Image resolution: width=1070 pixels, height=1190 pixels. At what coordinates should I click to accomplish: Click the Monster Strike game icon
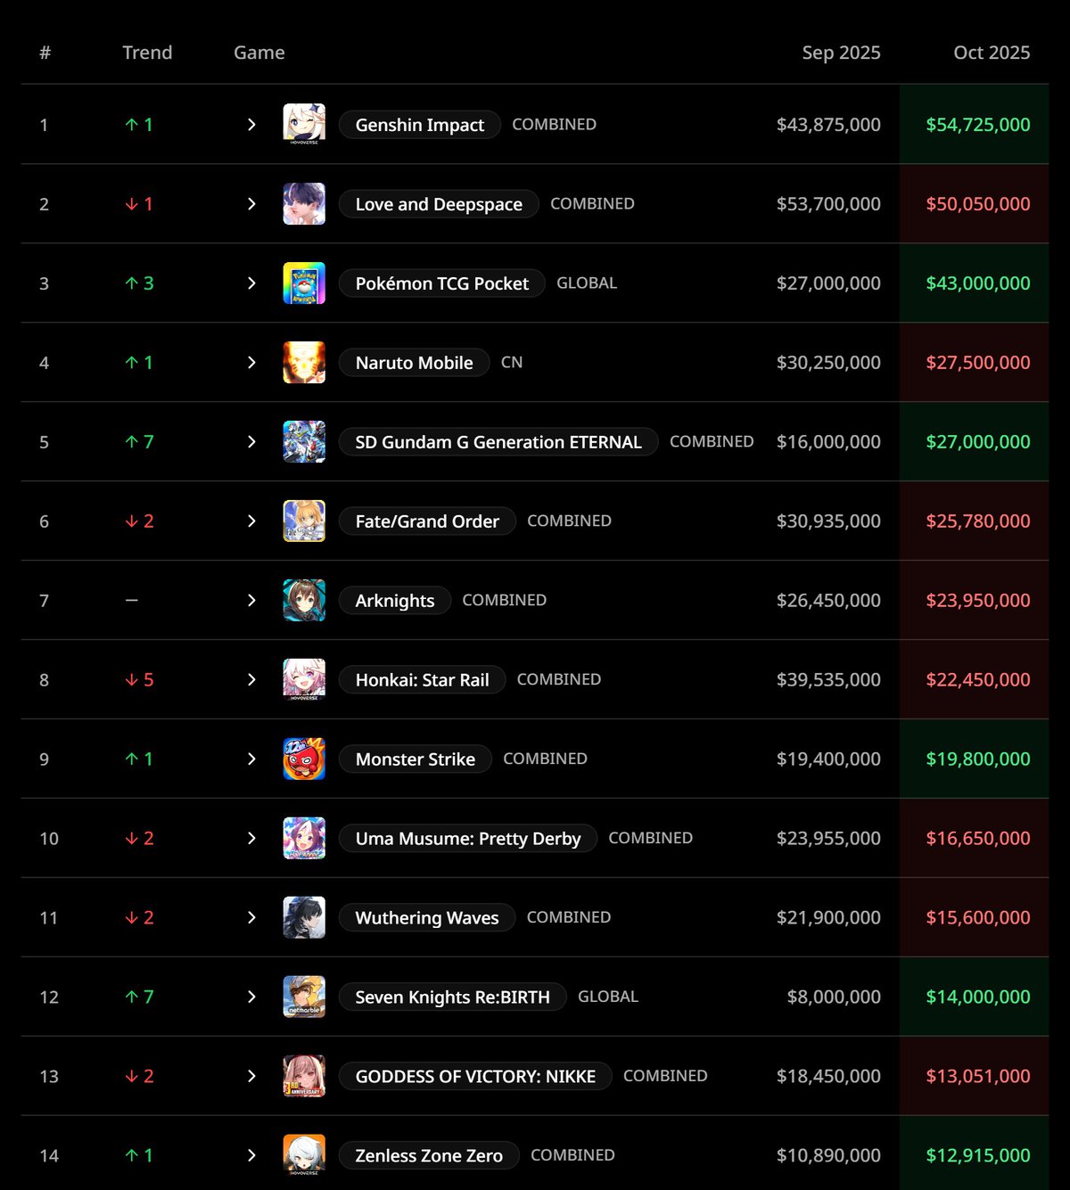[x=304, y=759]
